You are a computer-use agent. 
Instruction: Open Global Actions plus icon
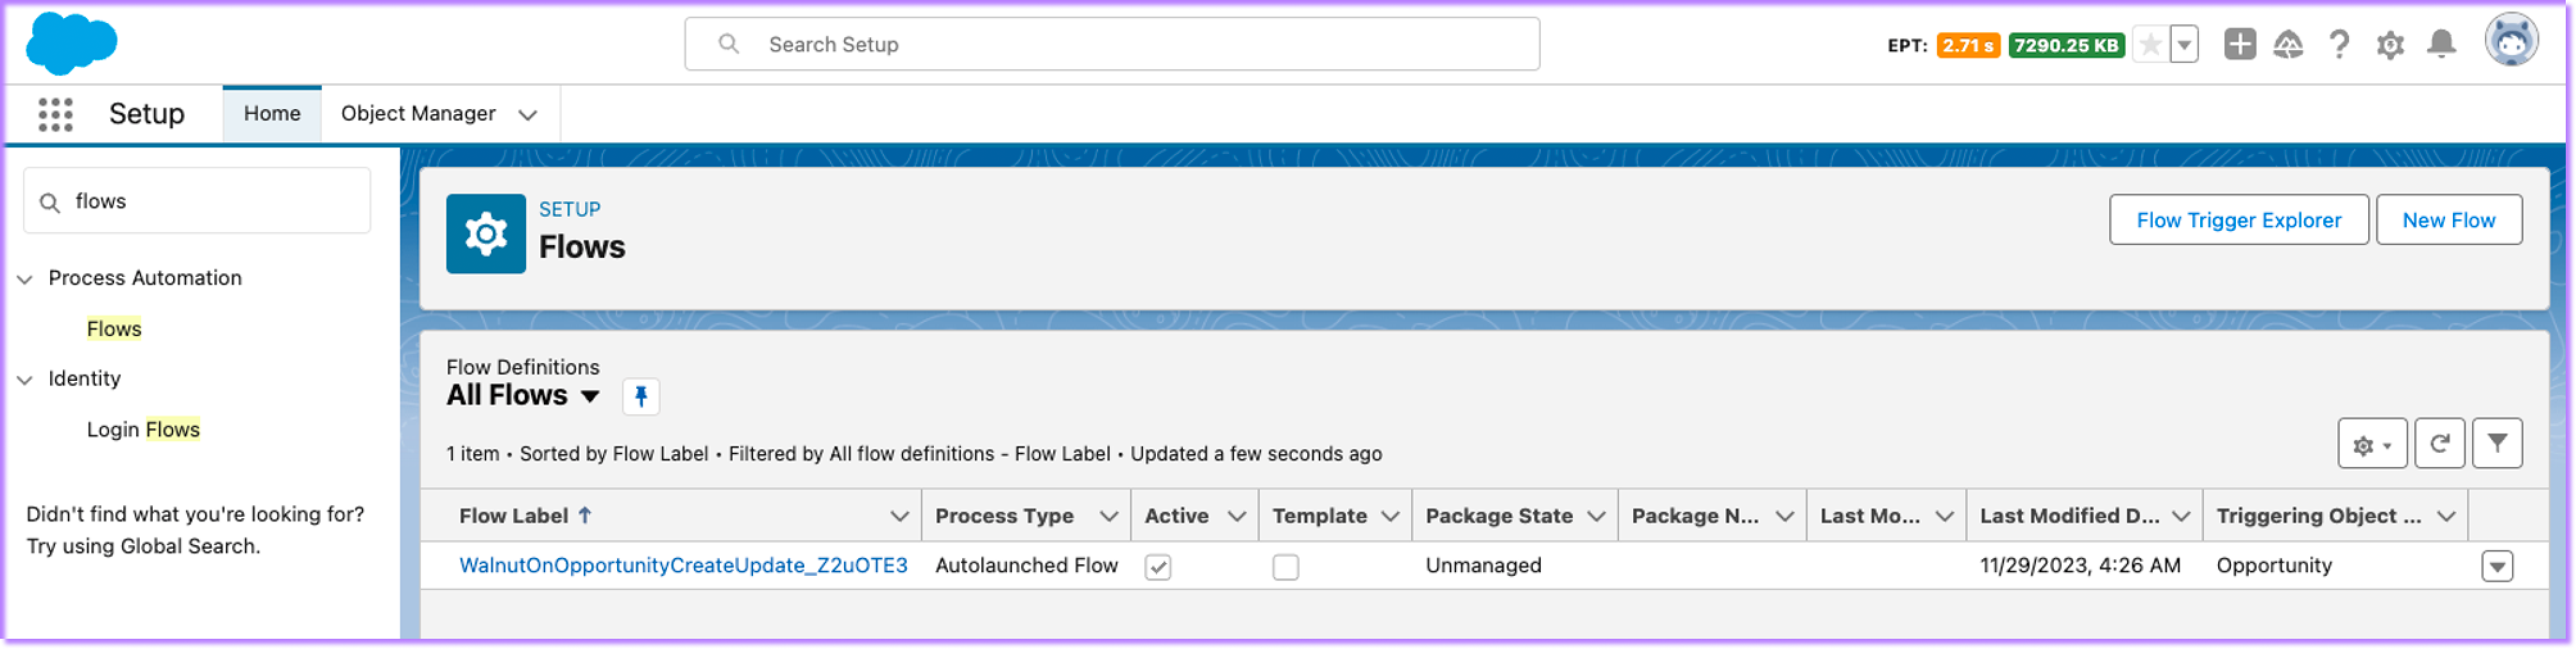(x=2239, y=45)
